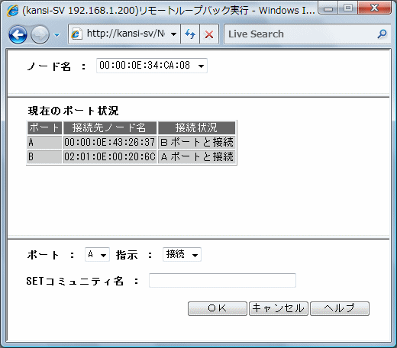Click the 現在のポート状況 heading

point(73,111)
